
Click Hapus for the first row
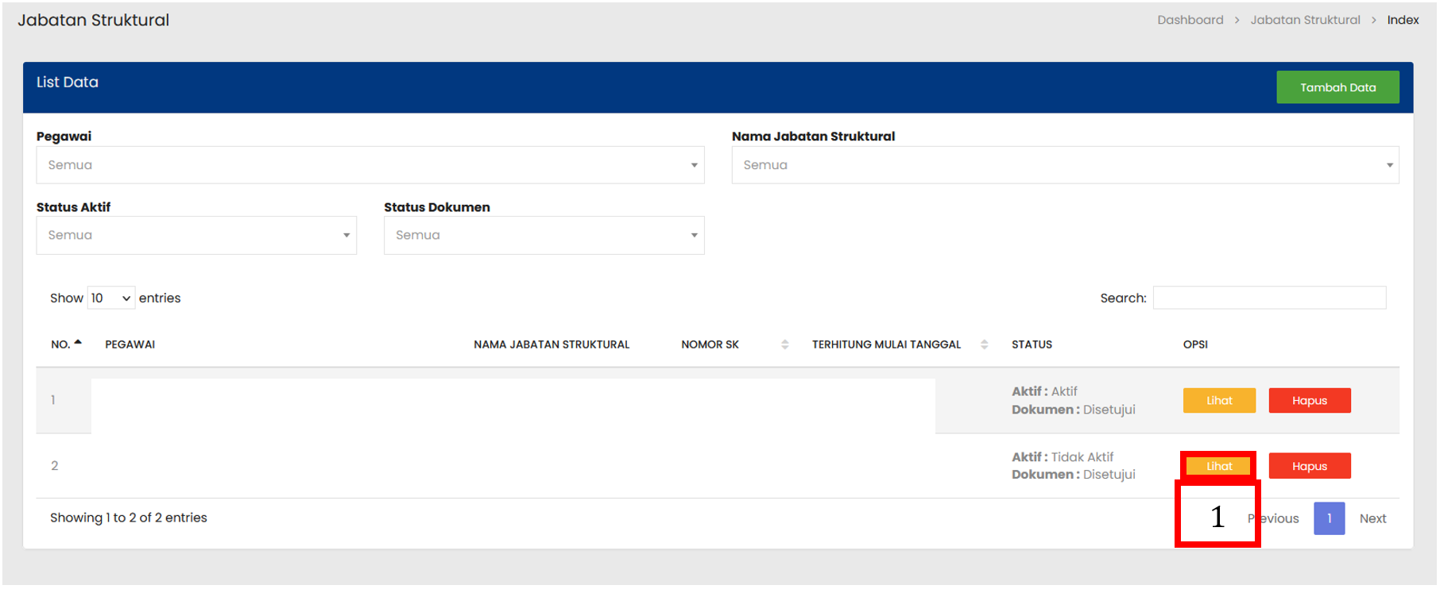(x=1309, y=401)
